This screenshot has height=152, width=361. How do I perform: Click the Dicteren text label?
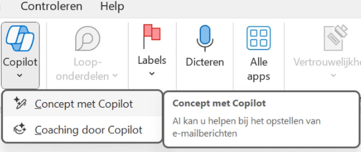click(x=205, y=62)
